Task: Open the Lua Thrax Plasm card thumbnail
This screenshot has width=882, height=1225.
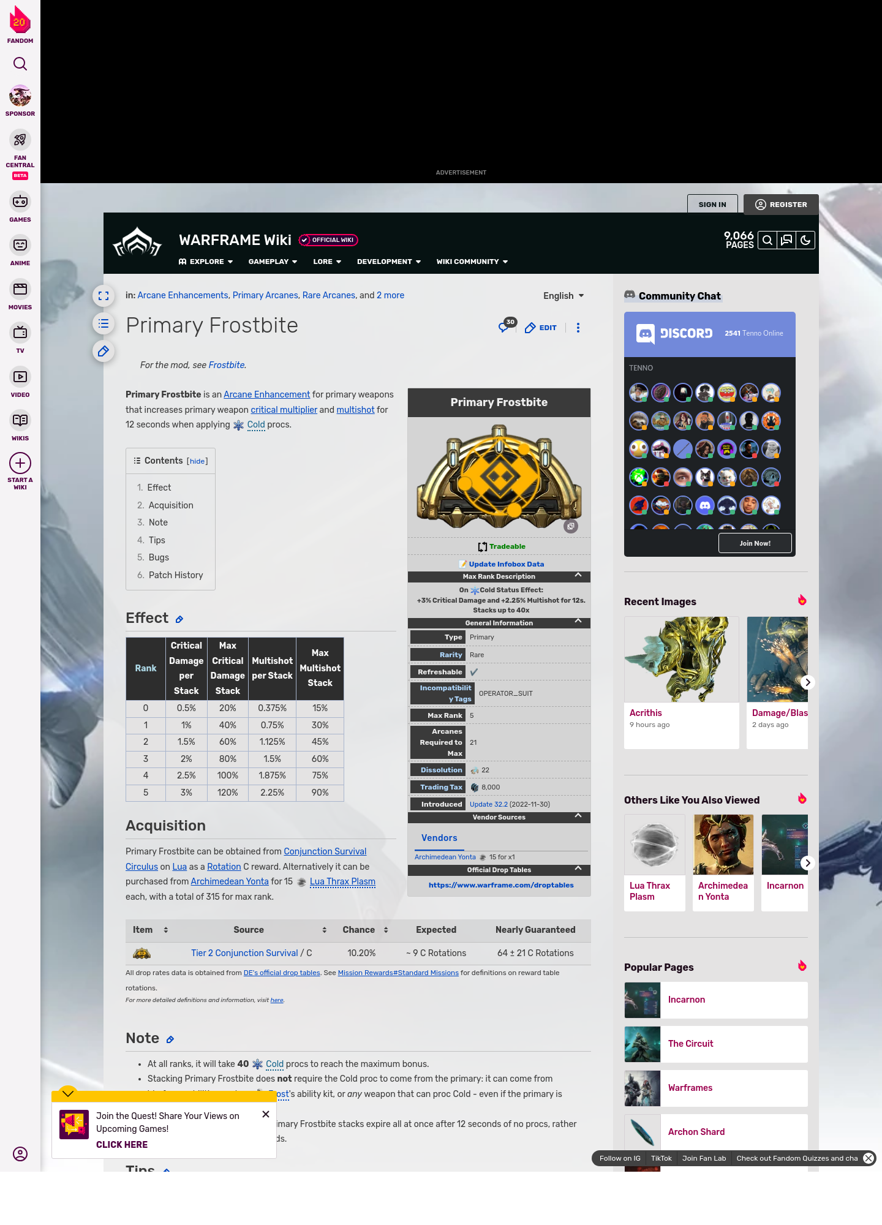Action: coord(655,845)
